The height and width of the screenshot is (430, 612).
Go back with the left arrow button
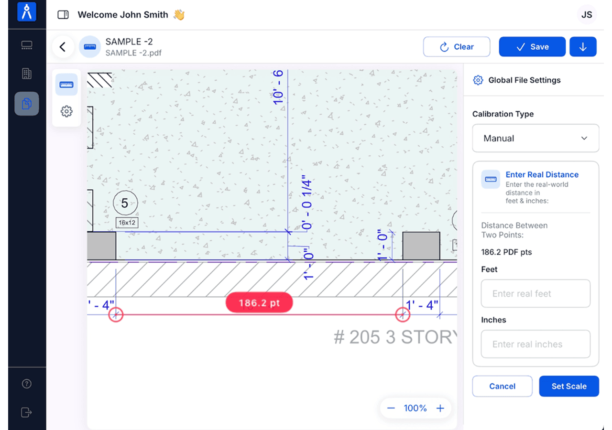coord(63,47)
